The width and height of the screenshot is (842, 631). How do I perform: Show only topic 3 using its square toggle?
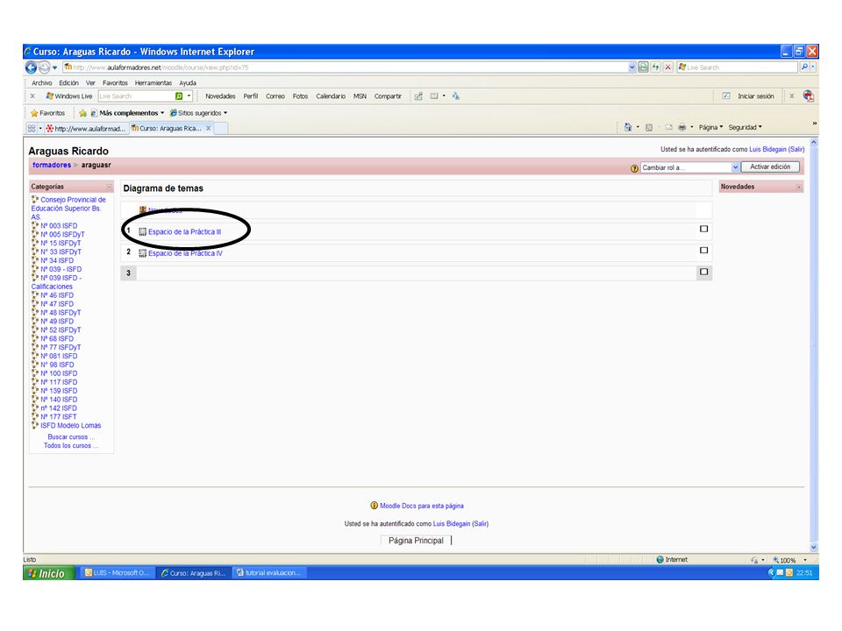(x=704, y=272)
